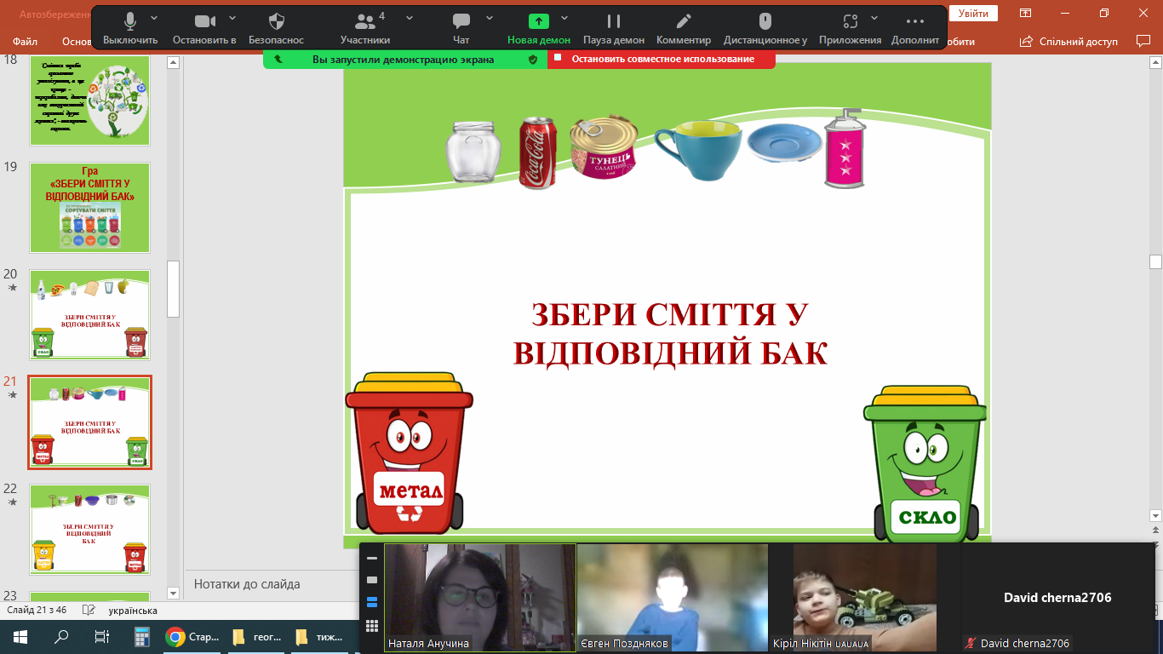Select slide 22 thumbnail
Screen dimensions: 1163x654
90,530
